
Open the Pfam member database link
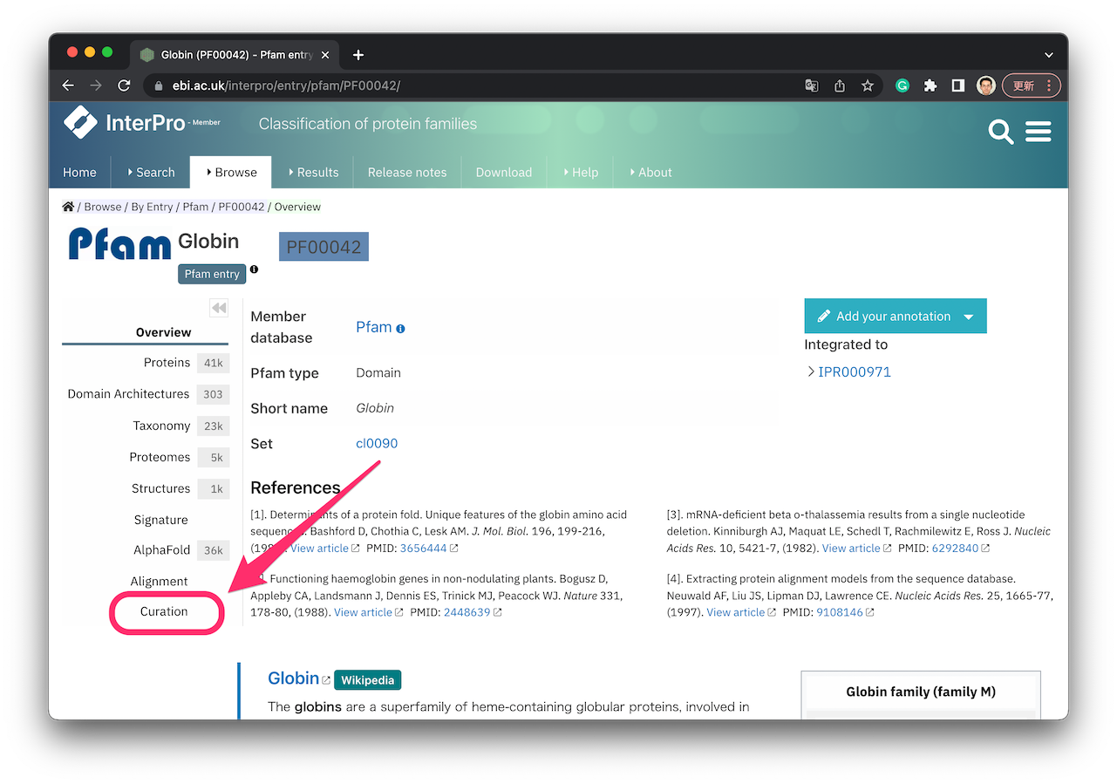point(374,327)
